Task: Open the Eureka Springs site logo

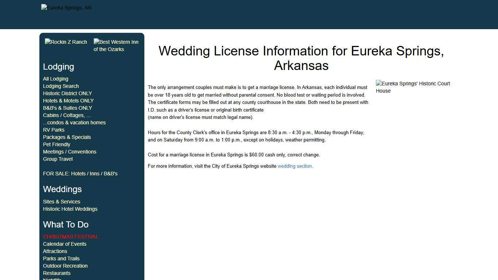Action: pos(66,7)
